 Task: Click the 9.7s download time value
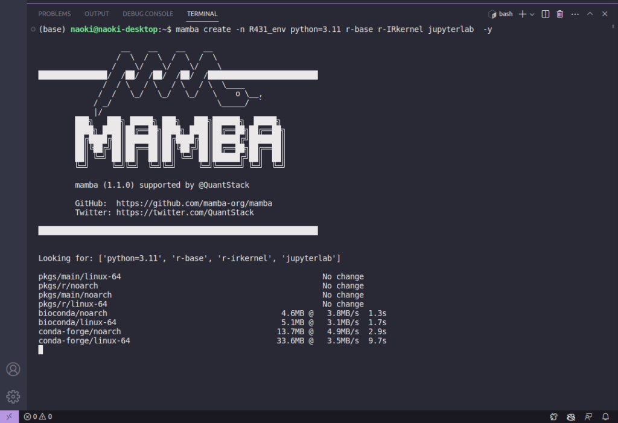(378, 340)
